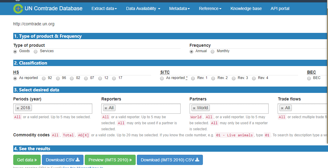Select SITC Rev. 1 classification
Image resolution: width=328 pixels, height=168 pixels.
click(x=193, y=78)
